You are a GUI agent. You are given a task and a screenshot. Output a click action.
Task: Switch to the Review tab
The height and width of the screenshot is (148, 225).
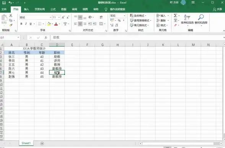click(75, 9)
